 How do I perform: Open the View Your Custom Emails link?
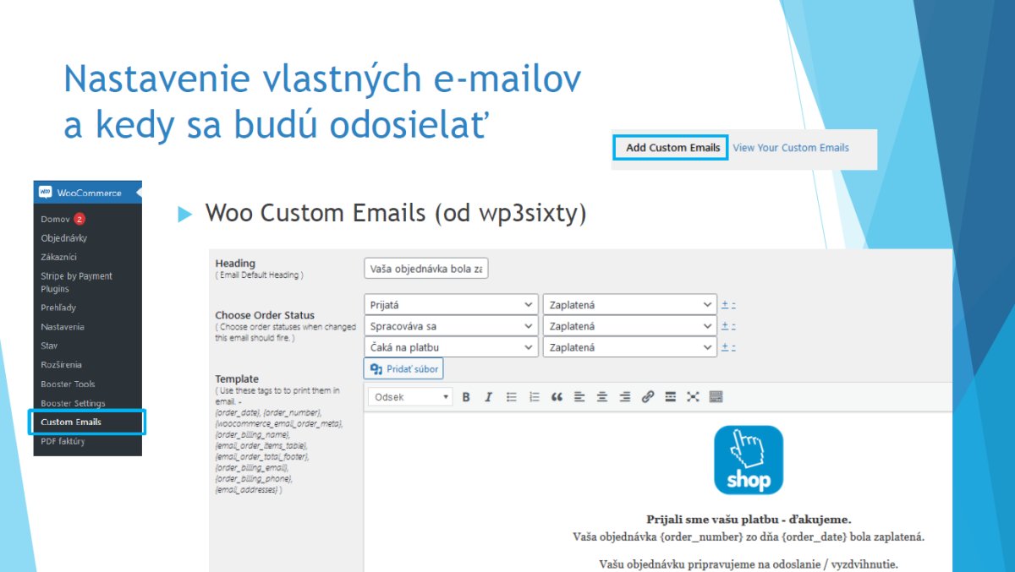pos(791,147)
